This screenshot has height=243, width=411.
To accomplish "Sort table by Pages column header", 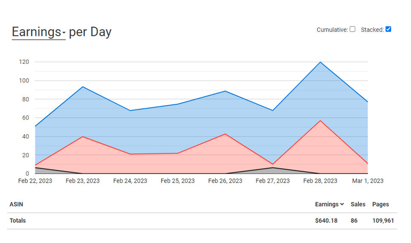I will coord(380,205).
